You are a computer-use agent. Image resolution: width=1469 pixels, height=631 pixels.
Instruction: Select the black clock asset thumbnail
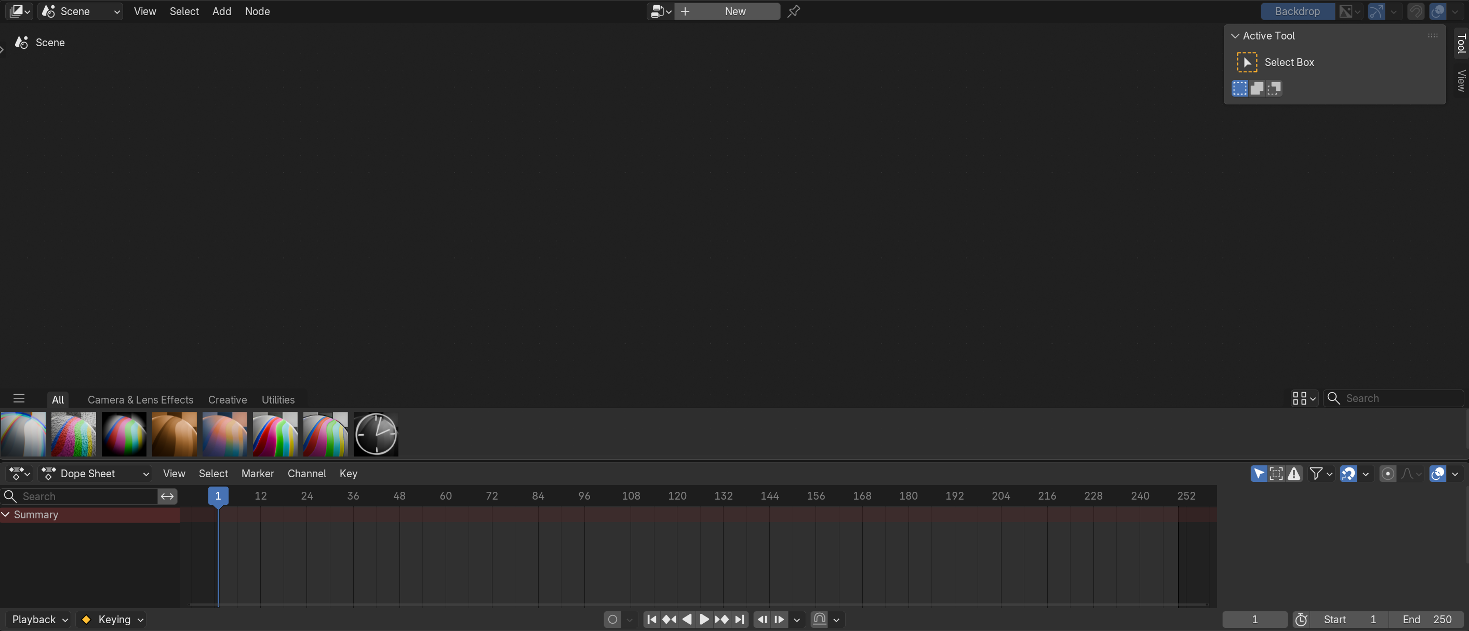coord(376,434)
